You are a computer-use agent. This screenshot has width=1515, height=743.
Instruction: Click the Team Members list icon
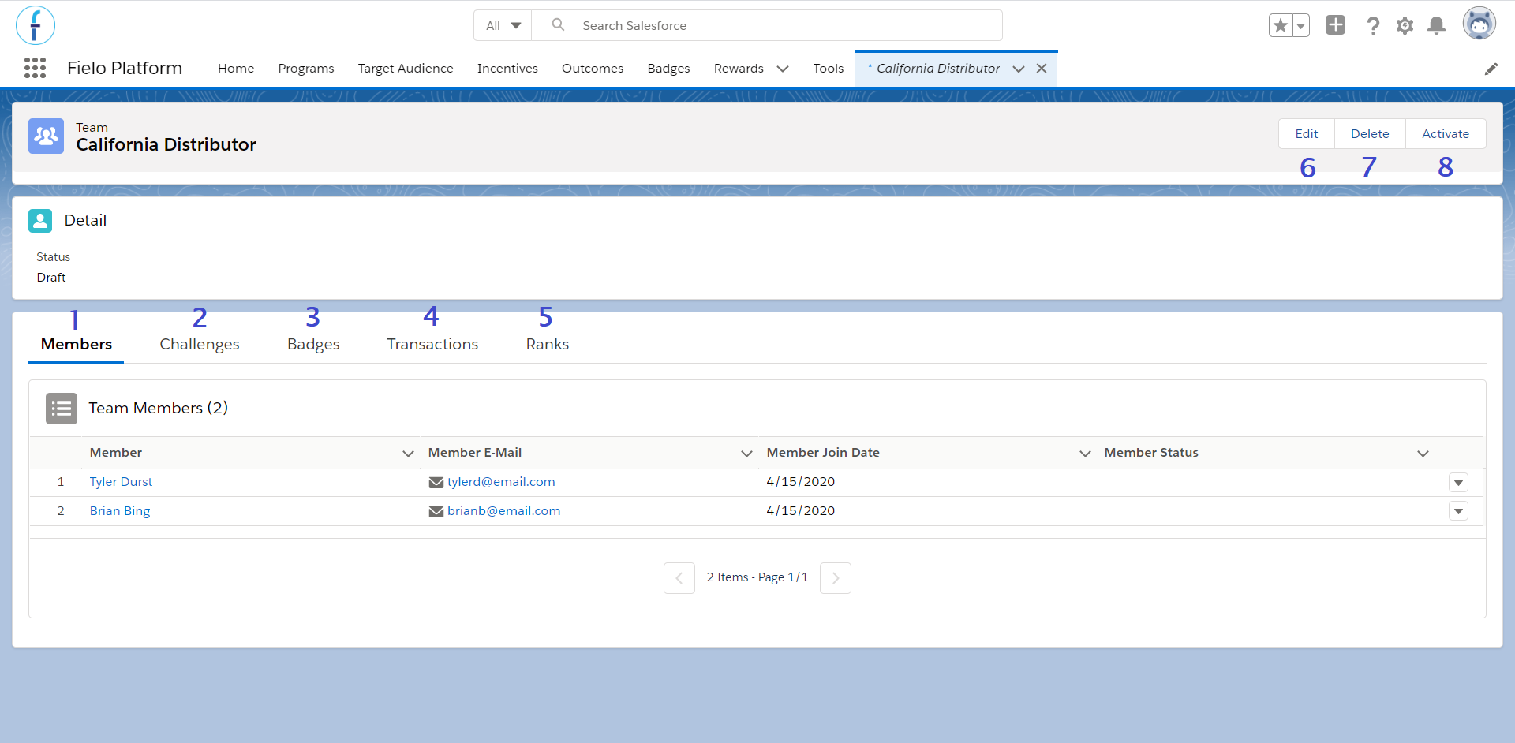click(x=62, y=409)
